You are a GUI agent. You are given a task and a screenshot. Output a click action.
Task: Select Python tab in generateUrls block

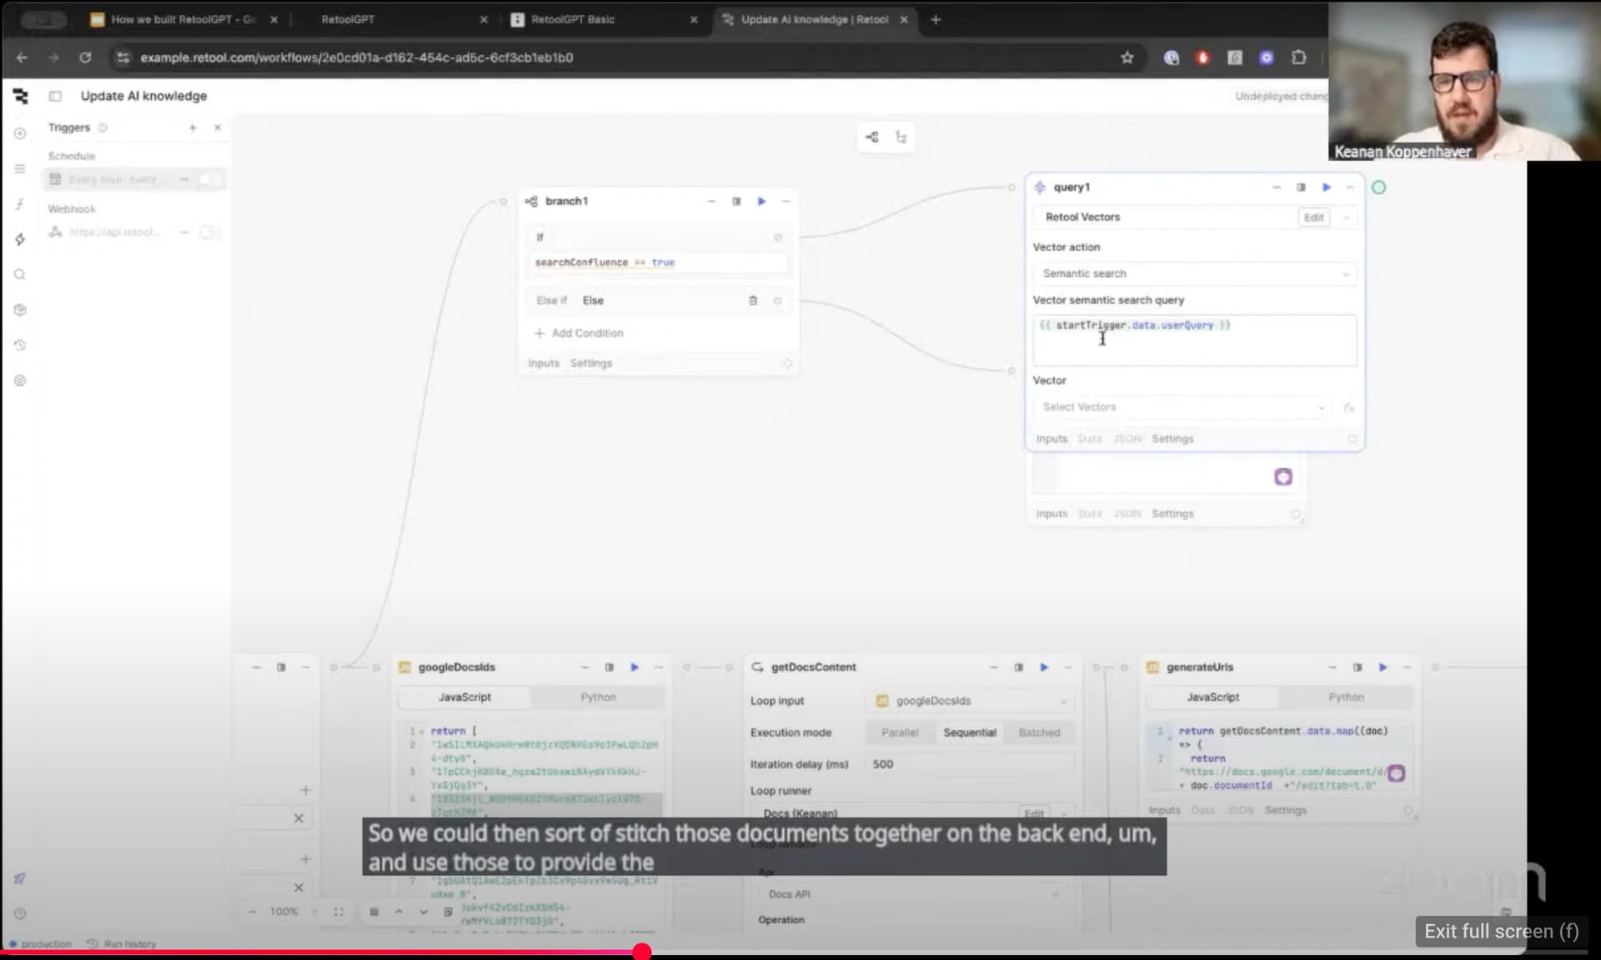point(1346,697)
